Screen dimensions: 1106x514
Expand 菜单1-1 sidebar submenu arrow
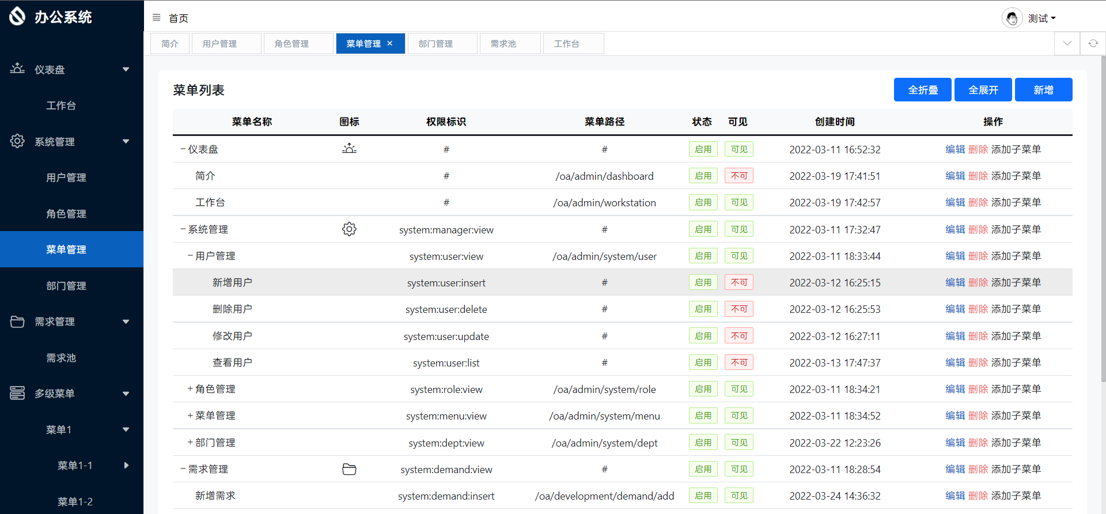click(x=126, y=465)
